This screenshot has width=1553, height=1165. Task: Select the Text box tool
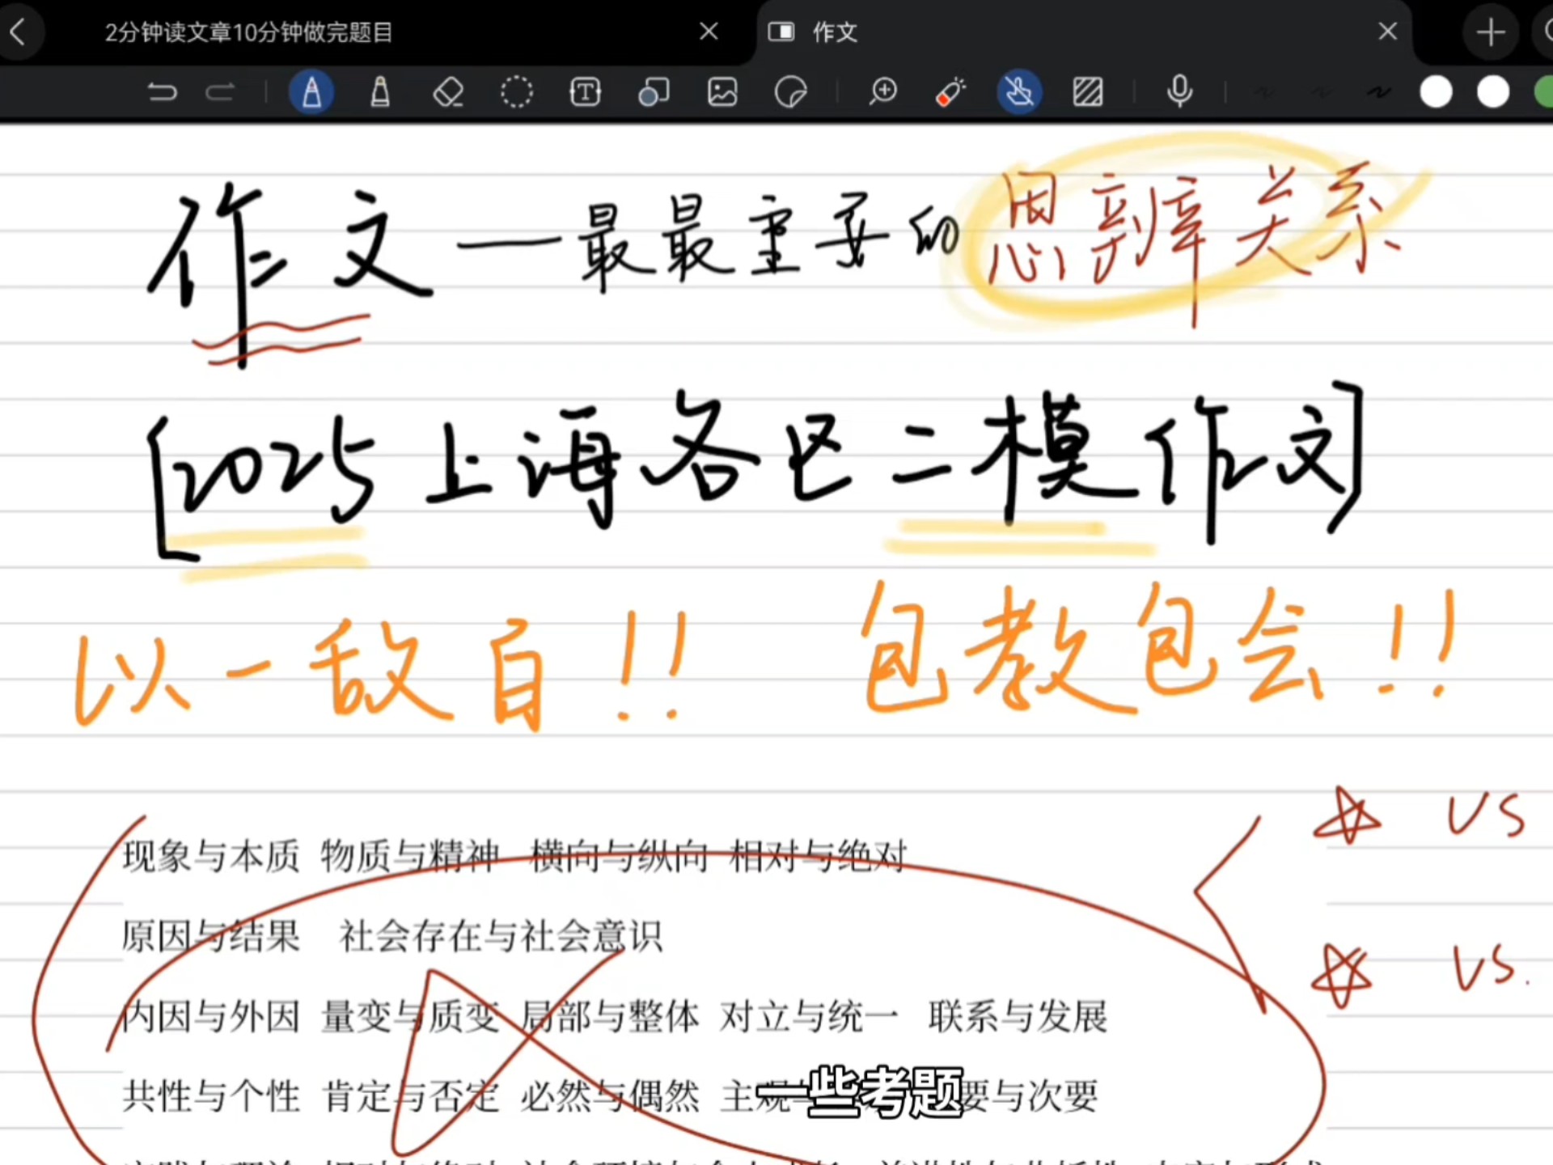(586, 92)
